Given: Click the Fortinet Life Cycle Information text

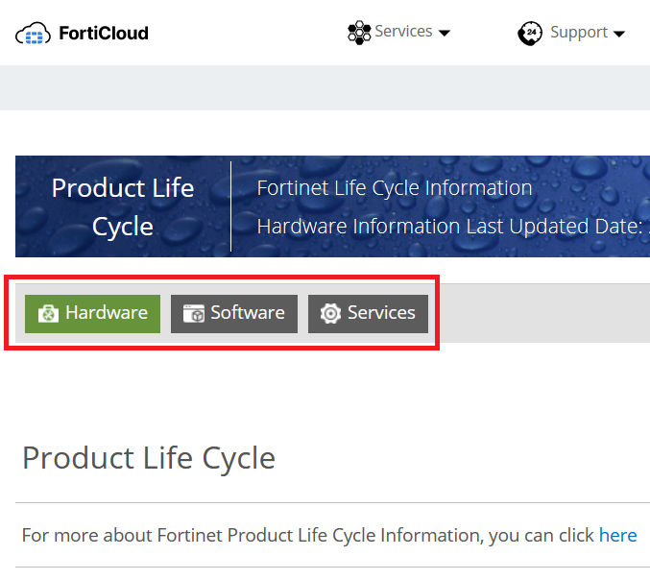Looking at the screenshot, I should (394, 188).
